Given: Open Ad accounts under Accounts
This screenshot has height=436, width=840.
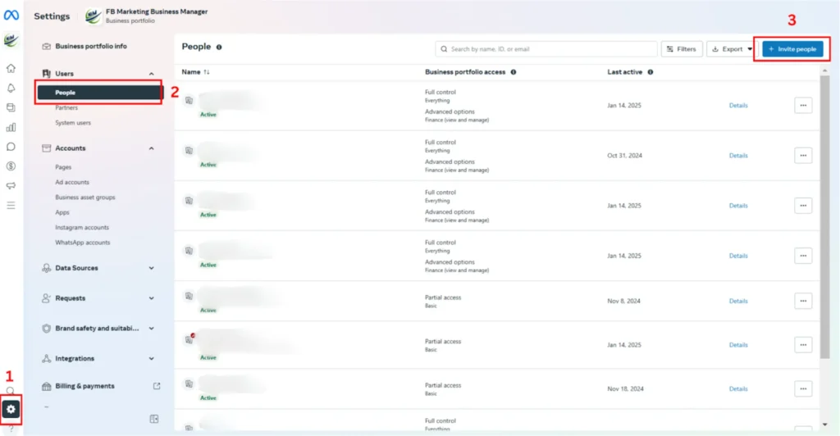Looking at the screenshot, I should (72, 182).
